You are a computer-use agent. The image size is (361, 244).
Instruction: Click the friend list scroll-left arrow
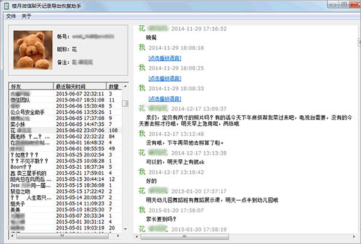(12, 236)
